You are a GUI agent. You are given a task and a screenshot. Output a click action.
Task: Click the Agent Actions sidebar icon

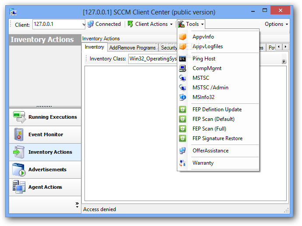coord(19,187)
